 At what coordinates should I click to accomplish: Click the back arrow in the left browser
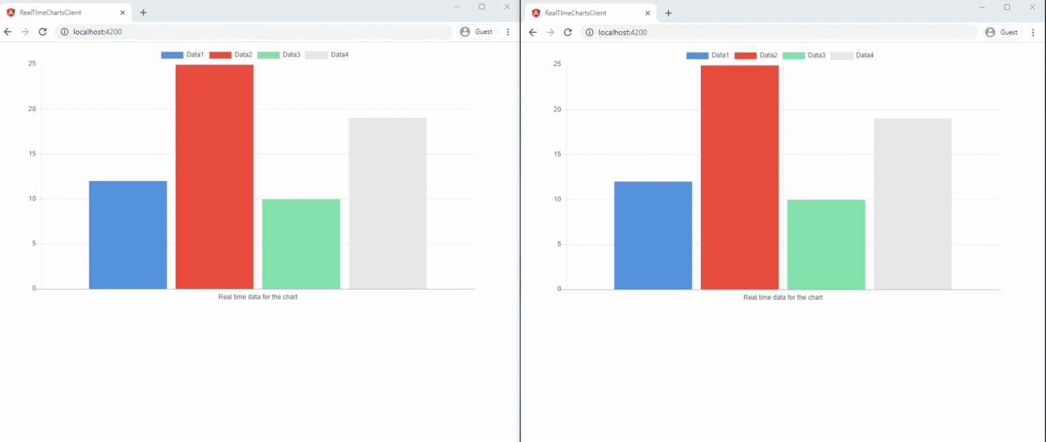(x=8, y=32)
